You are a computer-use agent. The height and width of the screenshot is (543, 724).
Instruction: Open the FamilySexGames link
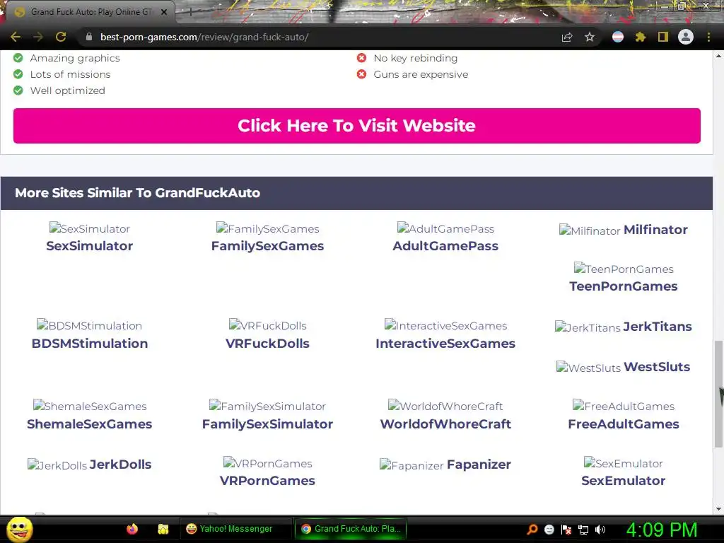pos(267,245)
